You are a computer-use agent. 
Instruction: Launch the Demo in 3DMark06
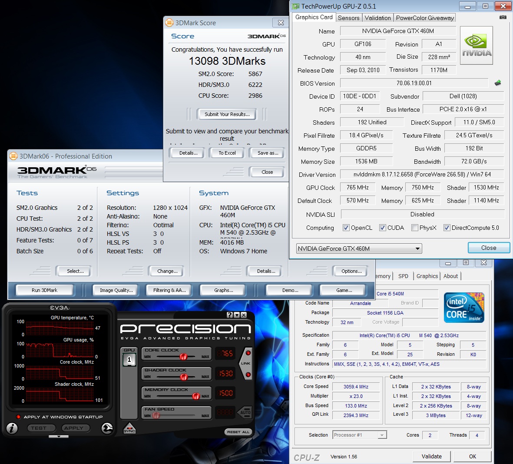tap(290, 290)
